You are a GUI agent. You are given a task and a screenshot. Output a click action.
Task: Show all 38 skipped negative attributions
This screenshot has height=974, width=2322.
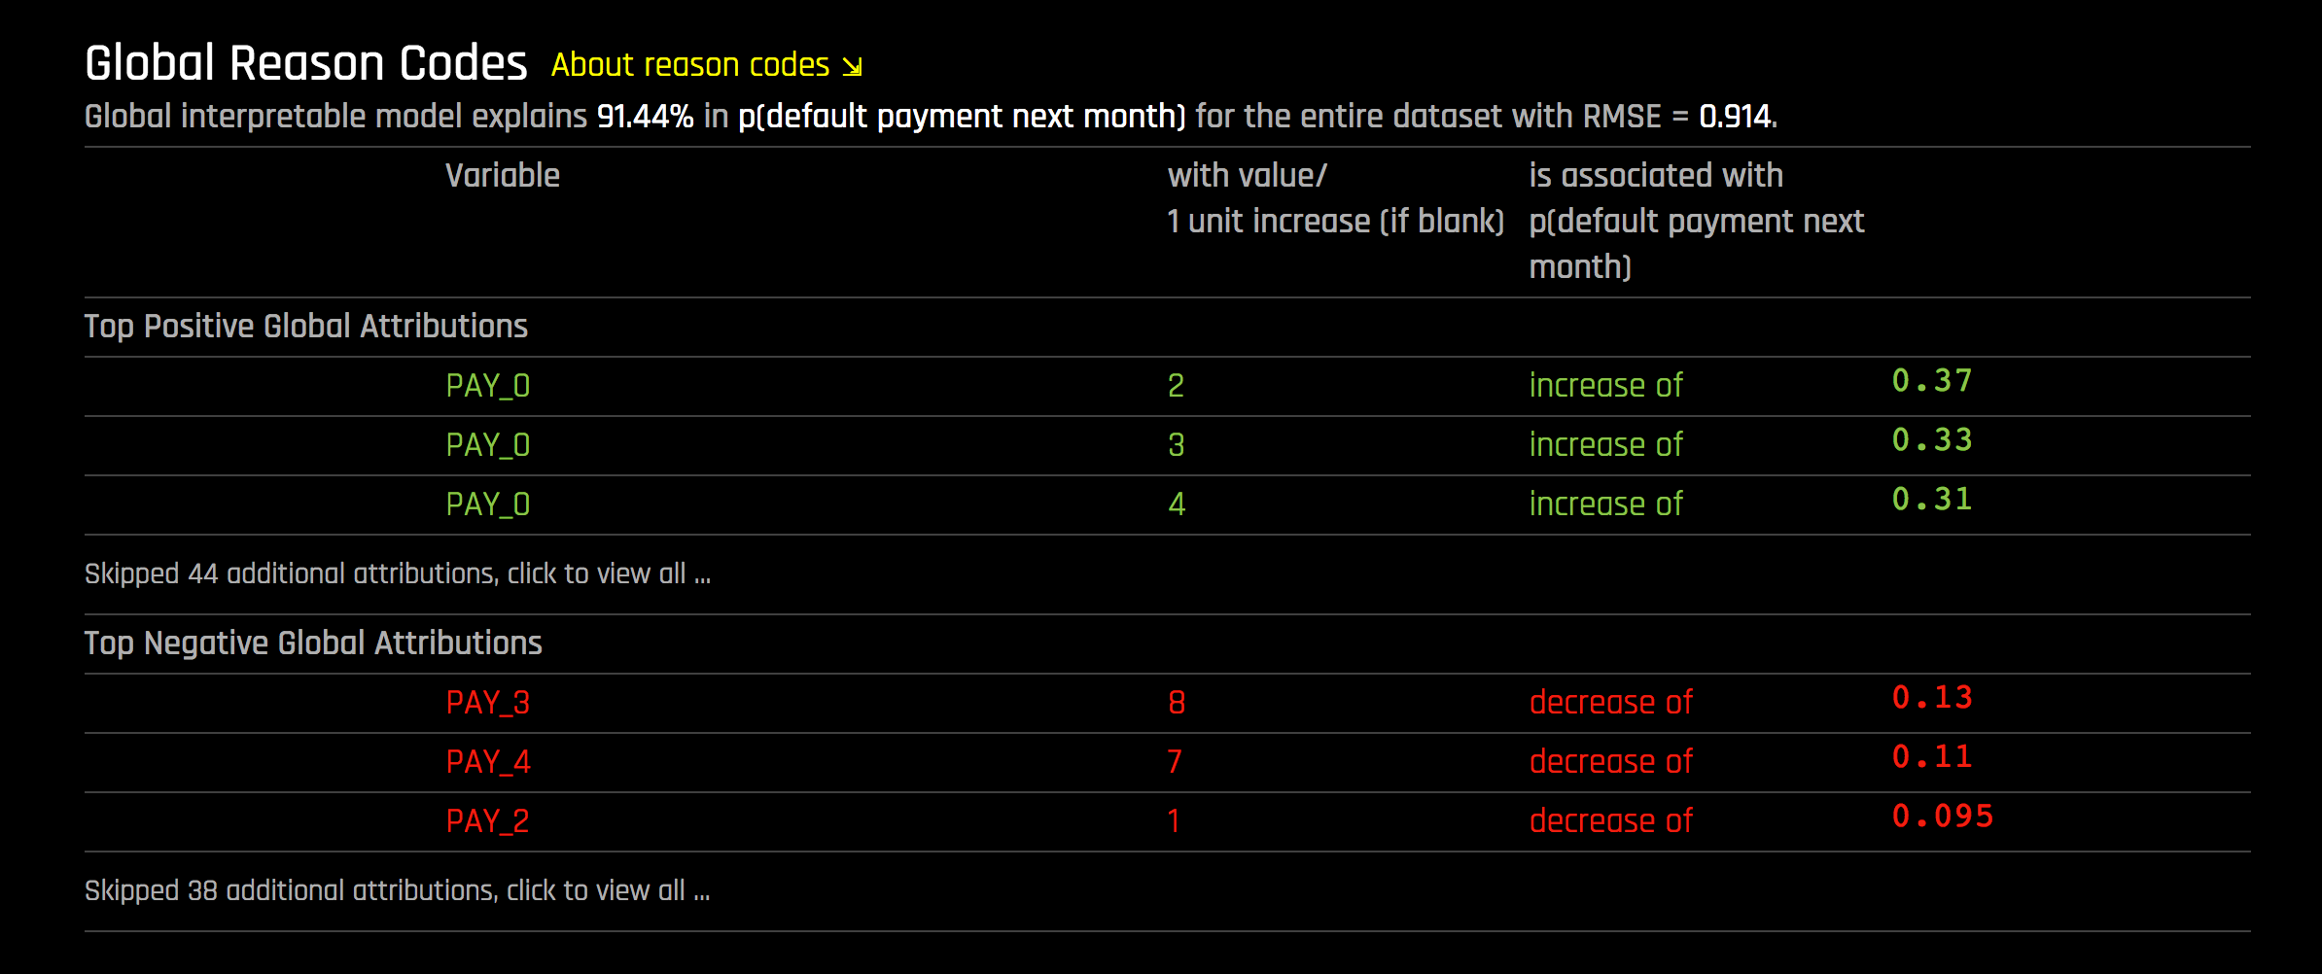[x=397, y=891]
